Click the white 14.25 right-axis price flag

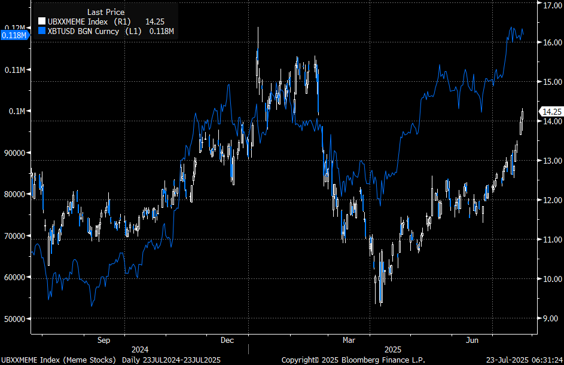[x=551, y=112]
